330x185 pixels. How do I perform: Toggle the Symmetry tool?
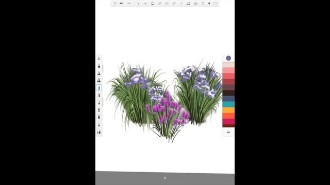tap(167, 4)
